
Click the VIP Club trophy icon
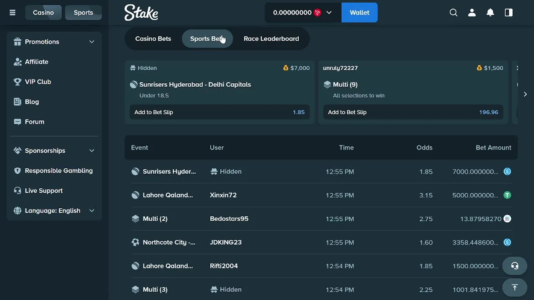(x=18, y=82)
